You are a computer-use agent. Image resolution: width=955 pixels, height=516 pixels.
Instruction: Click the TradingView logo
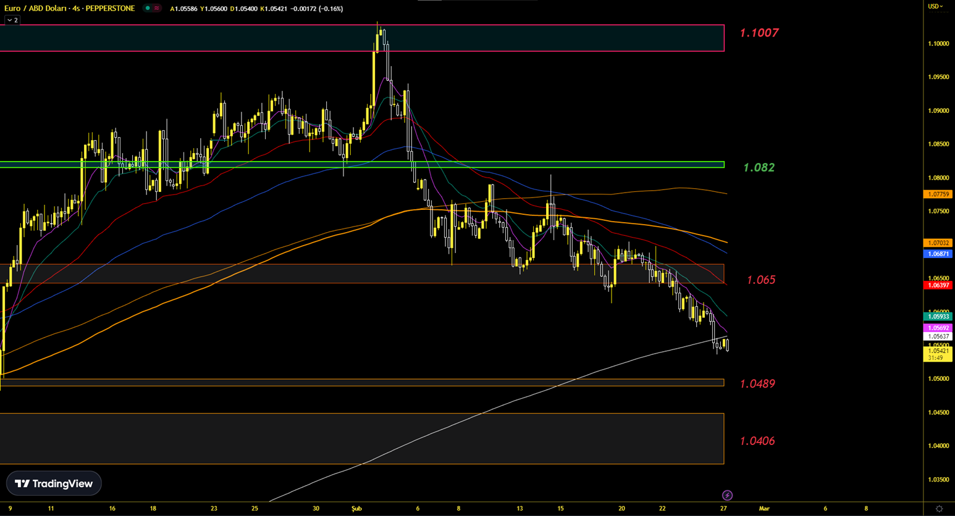(54, 483)
